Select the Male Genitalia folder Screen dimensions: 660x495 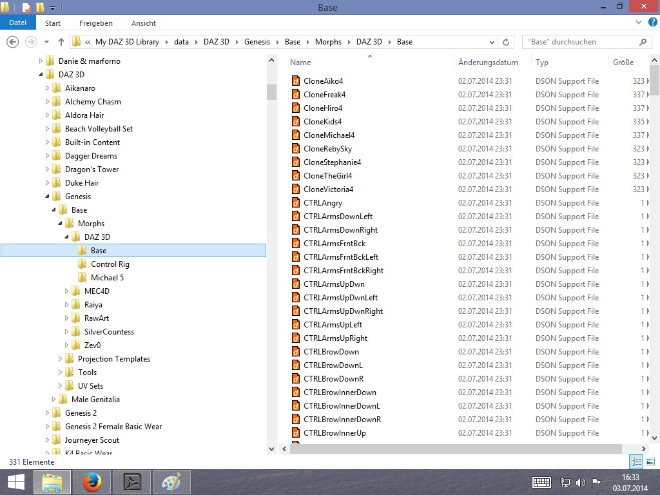[x=95, y=400]
